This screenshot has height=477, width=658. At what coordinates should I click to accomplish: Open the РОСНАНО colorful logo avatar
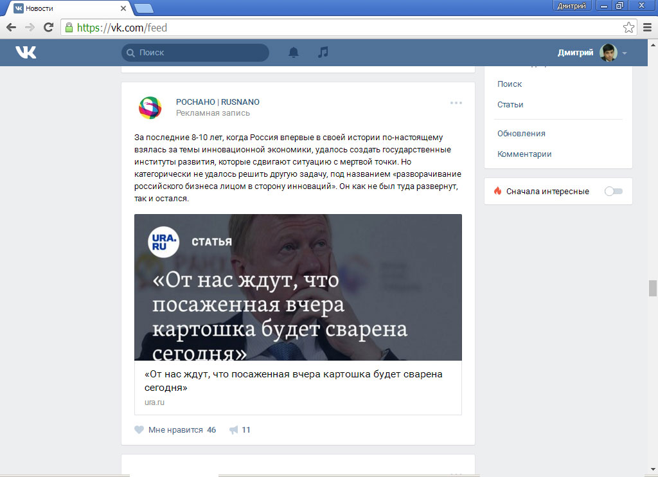click(x=150, y=107)
